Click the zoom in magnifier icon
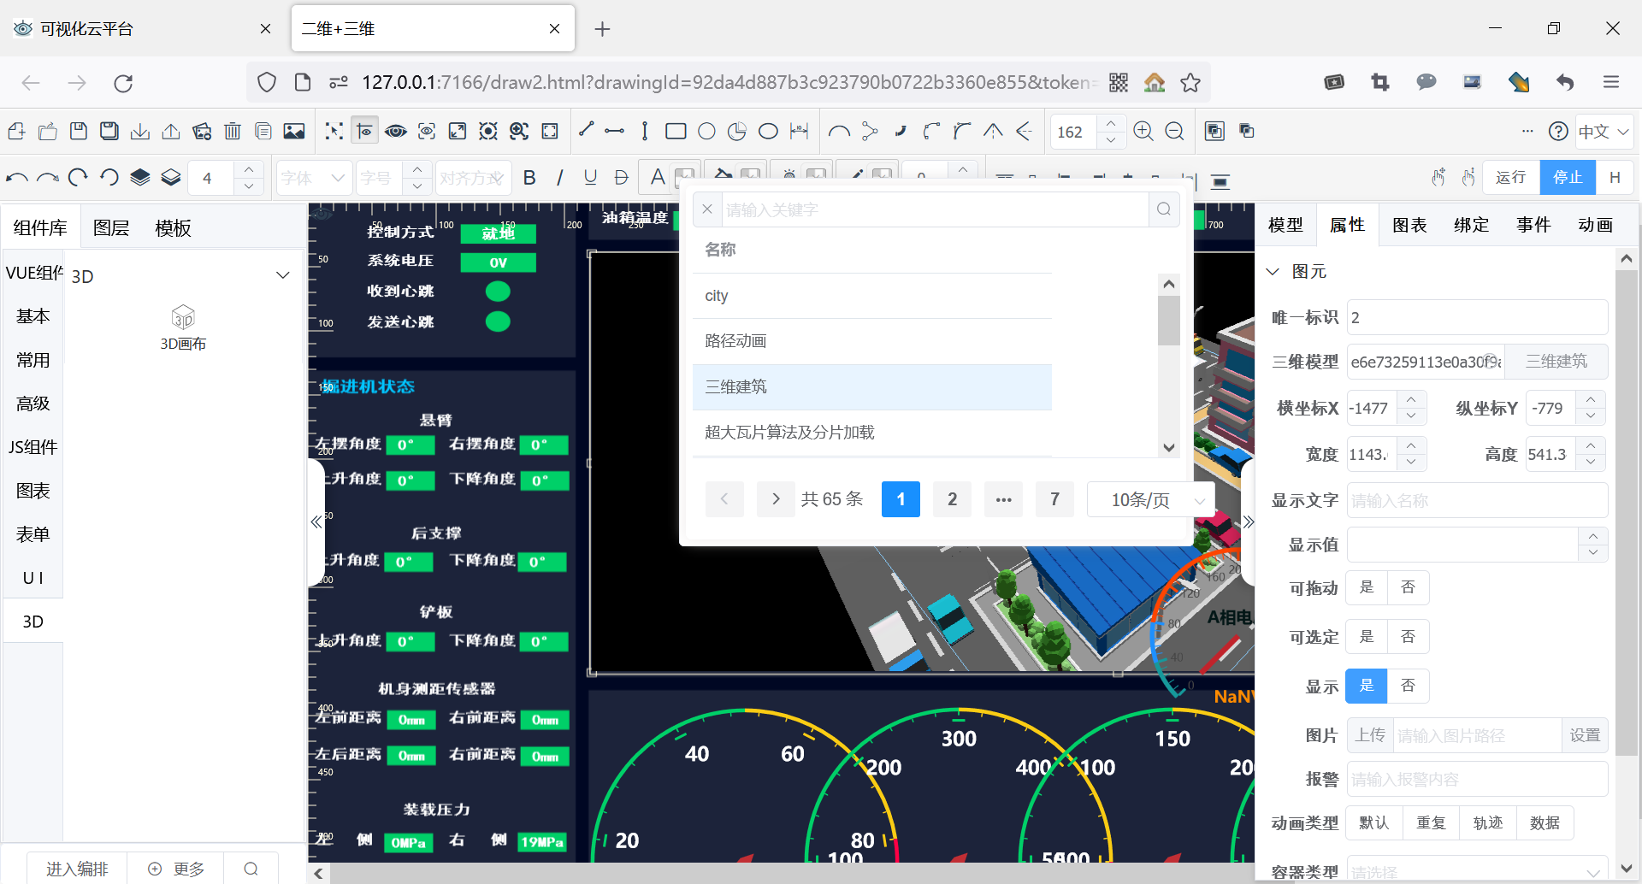The width and height of the screenshot is (1642, 884). click(x=1143, y=131)
